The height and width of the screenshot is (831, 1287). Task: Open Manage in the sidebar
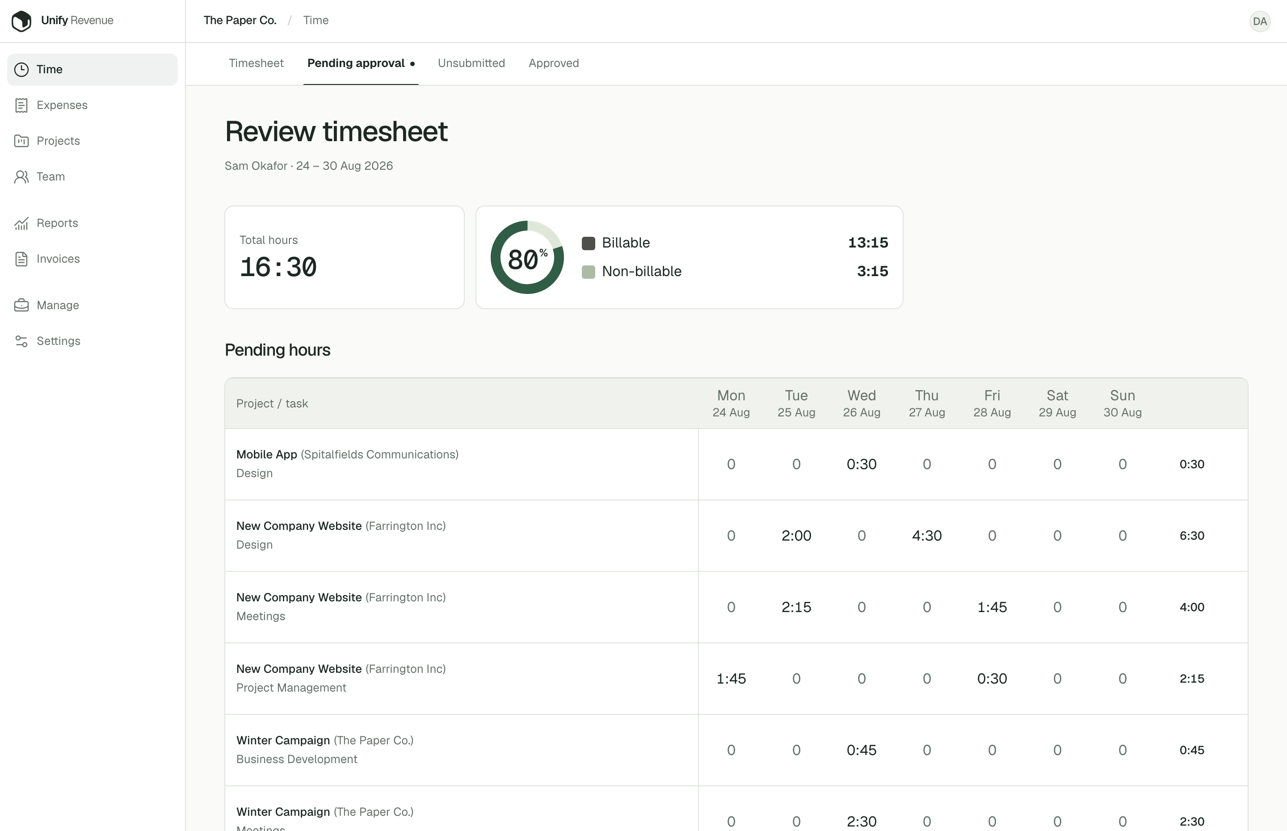tap(92, 306)
